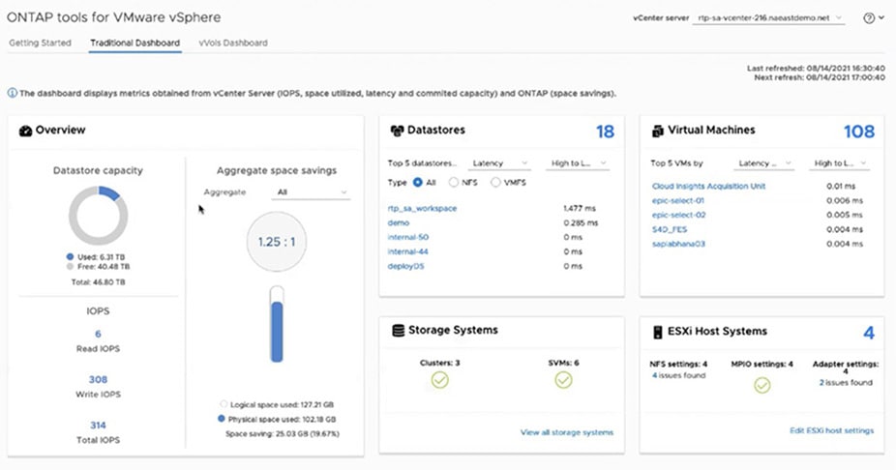Click Edit ESXi host settings link
This screenshot has height=470, width=896.
point(831,430)
